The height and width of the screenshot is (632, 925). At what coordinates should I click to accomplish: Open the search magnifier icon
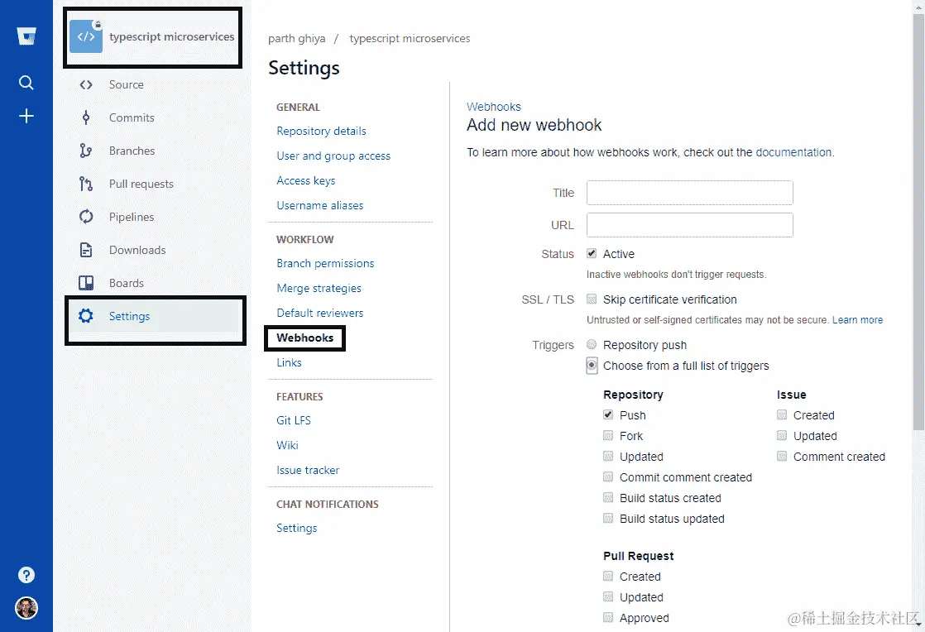26,82
